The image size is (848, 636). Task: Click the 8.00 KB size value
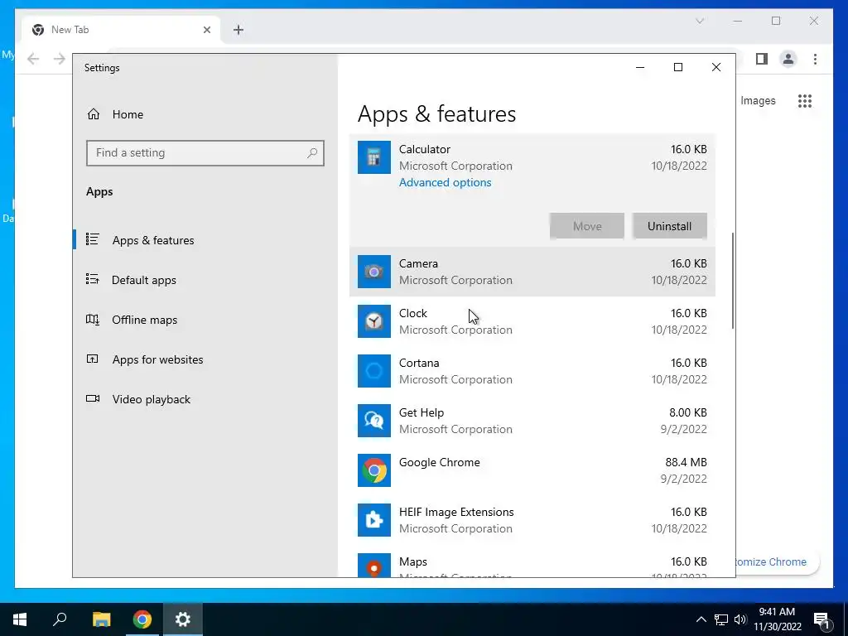[688, 412]
